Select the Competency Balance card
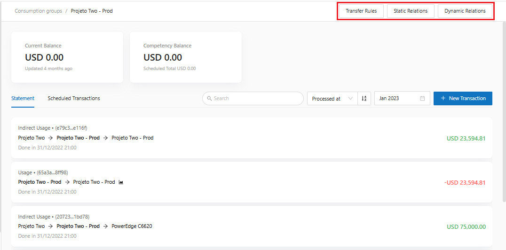 click(x=185, y=57)
